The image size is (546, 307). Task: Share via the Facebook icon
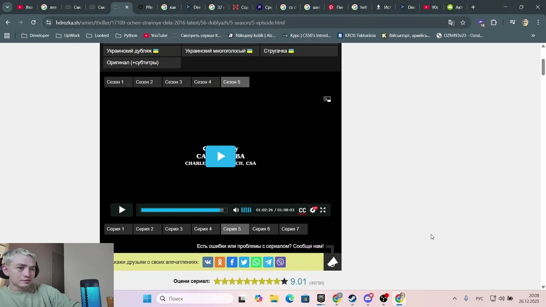pos(232,262)
